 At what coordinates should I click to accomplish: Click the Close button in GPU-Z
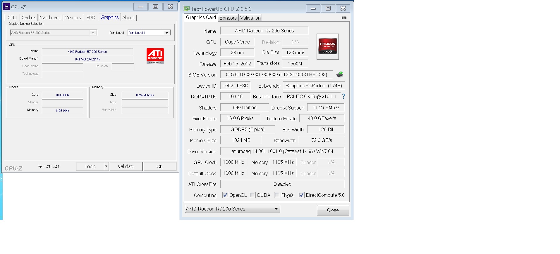tap(333, 210)
